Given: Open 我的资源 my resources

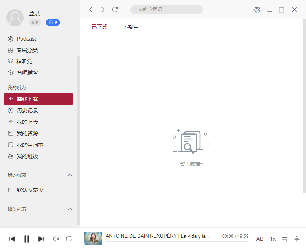Looking at the screenshot, I should (23, 133).
